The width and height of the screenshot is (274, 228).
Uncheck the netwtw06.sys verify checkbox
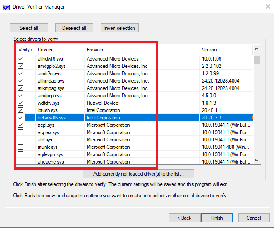click(21, 117)
